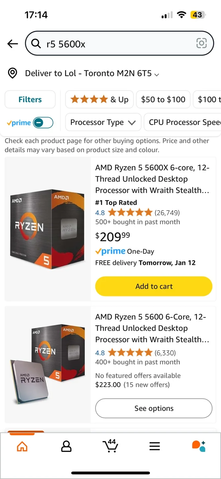The width and height of the screenshot is (221, 479).
Task: Open the account profile icon
Action: (x=66, y=446)
